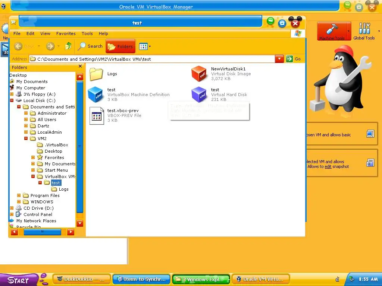
Task: Expand Administrator folder node
Action: 26,113
